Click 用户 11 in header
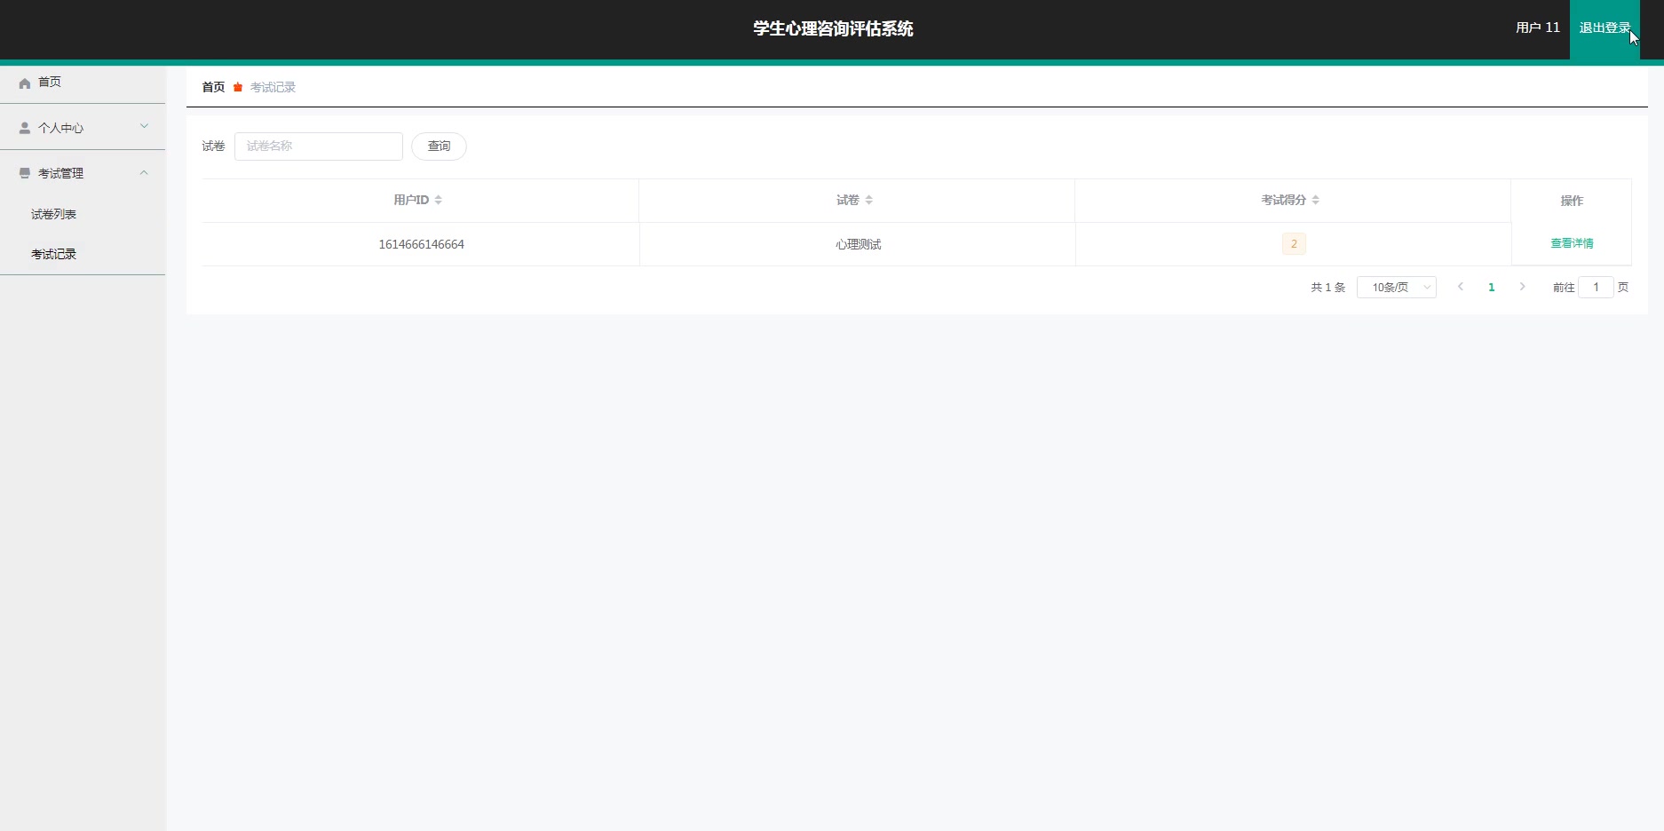Screen dimensions: 1664x831 (1537, 28)
